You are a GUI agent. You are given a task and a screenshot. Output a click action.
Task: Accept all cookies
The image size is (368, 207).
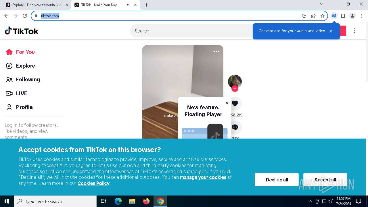325,180
